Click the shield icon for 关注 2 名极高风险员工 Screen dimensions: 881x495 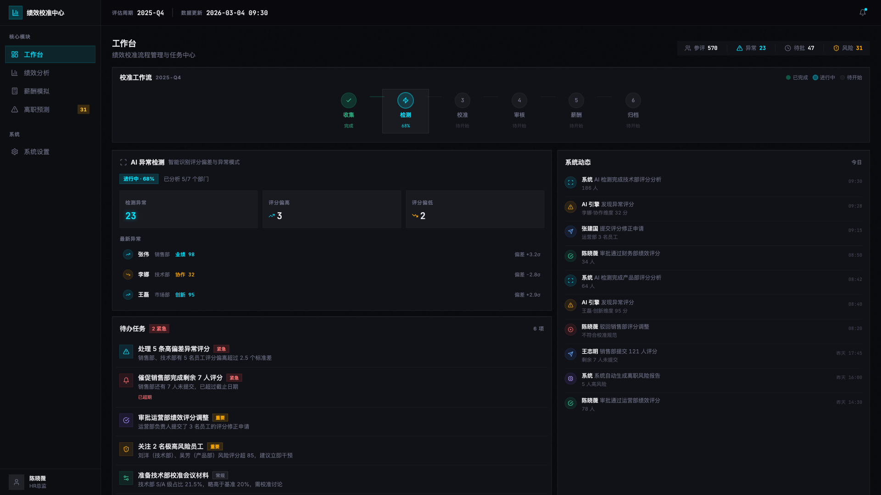pyautogui.click(x=126, y=449)
